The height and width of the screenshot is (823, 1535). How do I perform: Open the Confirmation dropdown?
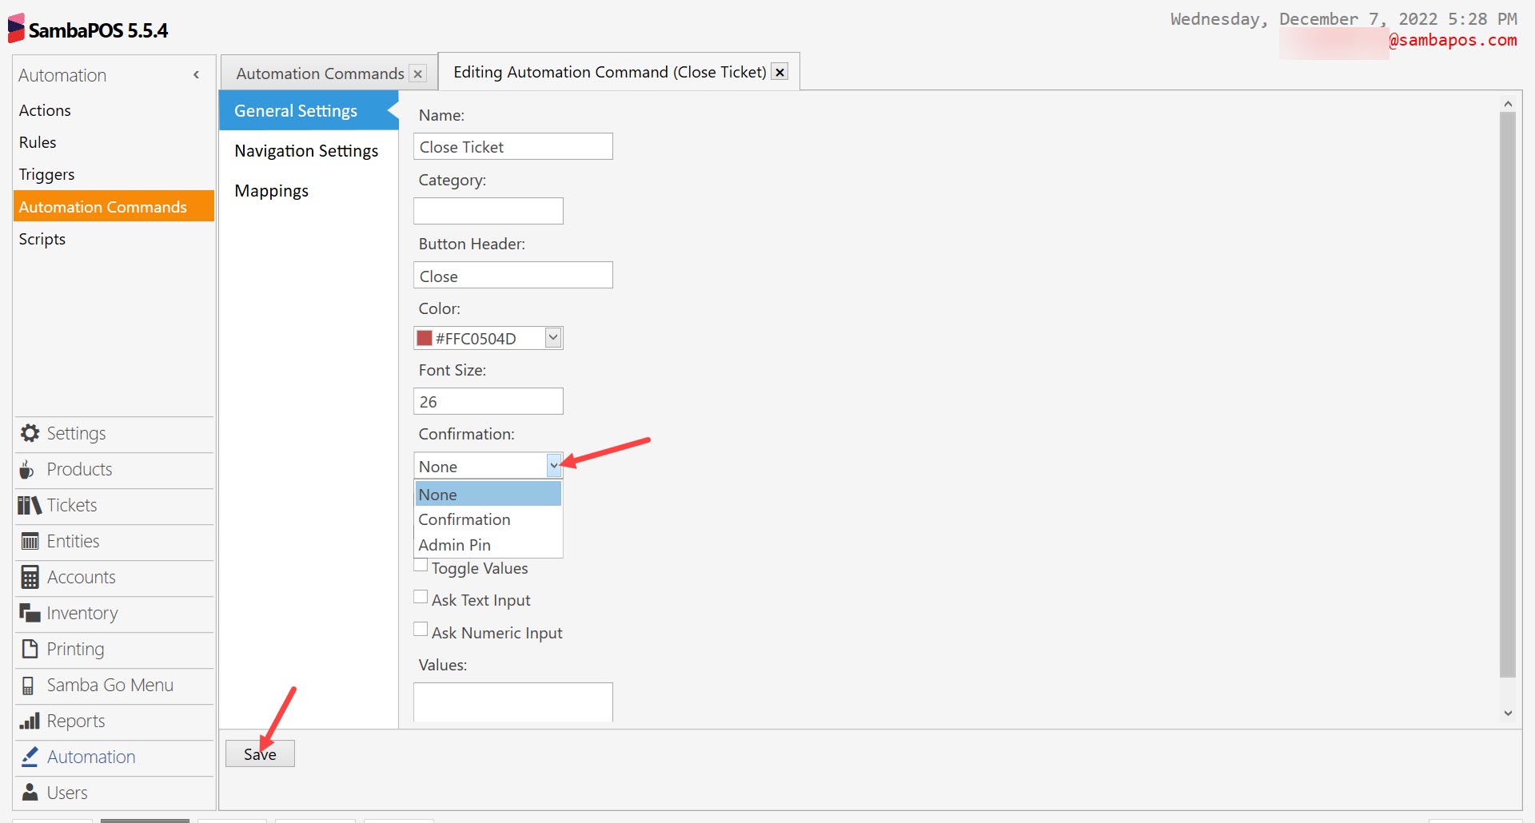pos(554,465)
